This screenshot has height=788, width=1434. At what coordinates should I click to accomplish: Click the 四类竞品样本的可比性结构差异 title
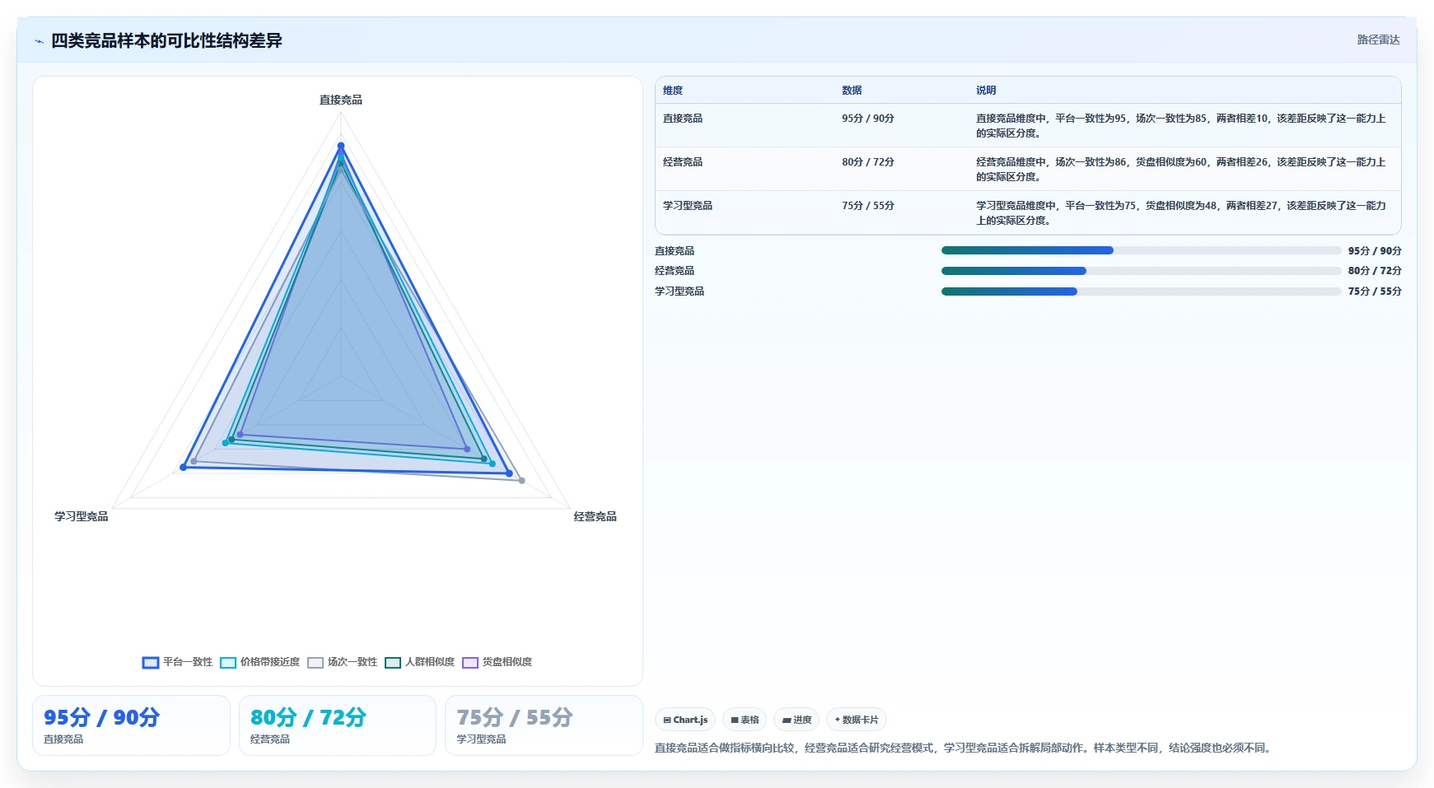[166, 40]
